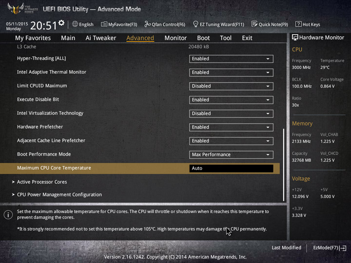Click the Vol_CHCD 1.225 V reading
Image resolution: width=351 pixels, height=263 pixels.
click(x=327, y=160)
